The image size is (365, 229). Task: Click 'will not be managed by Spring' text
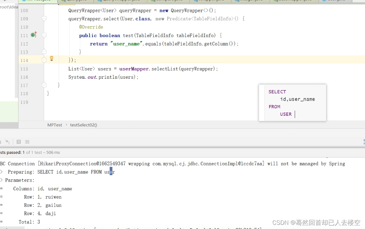[x=306, y=164]
